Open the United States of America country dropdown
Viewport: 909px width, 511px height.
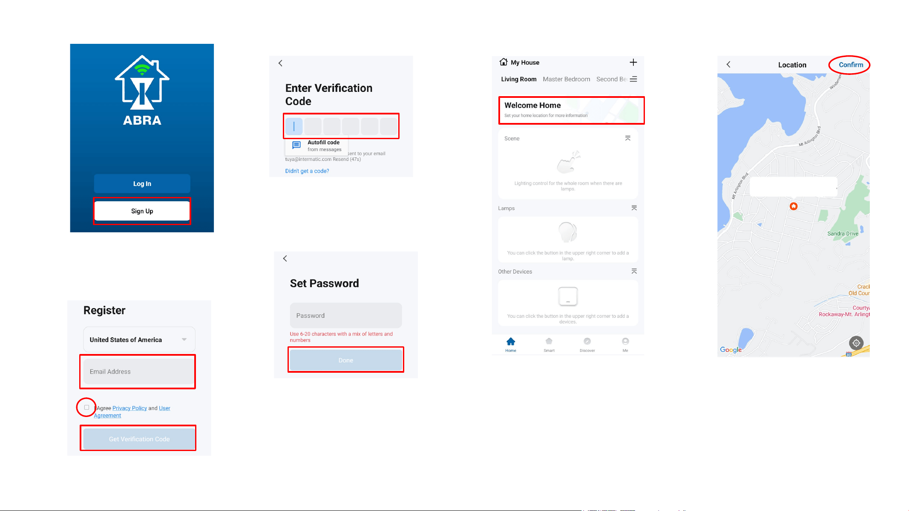139,340
